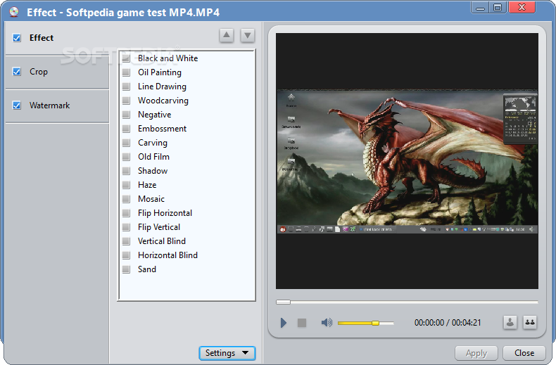Click the move up arrow button
The width and height of the screenshot is (556, 365).
point(227,35)
